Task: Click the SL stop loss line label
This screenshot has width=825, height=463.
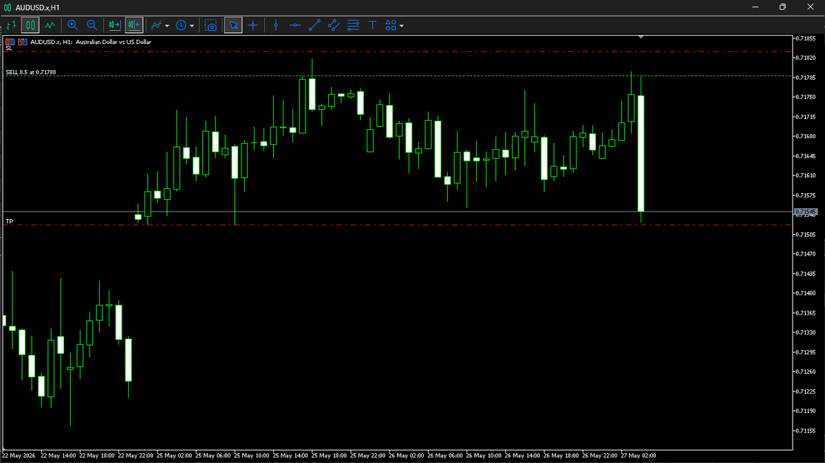Action: click(x=9, y=48)
